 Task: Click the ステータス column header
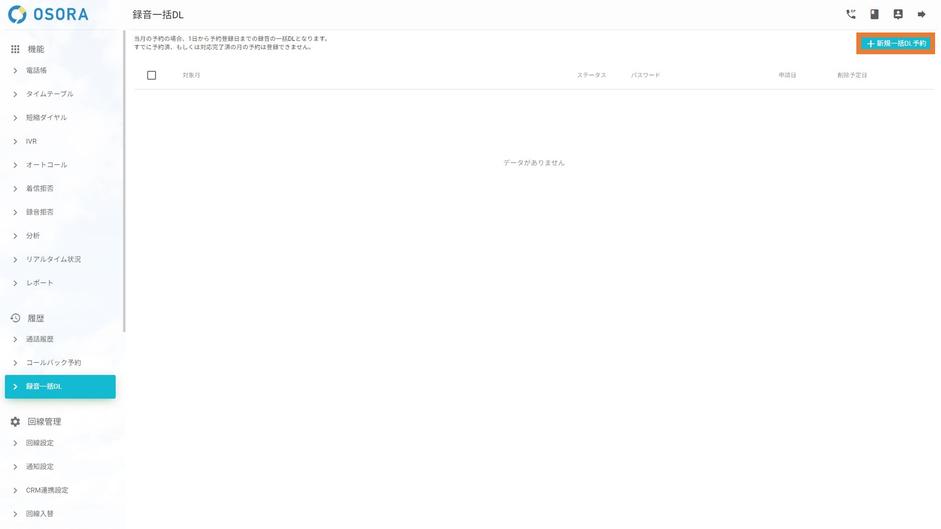[591, 75]
